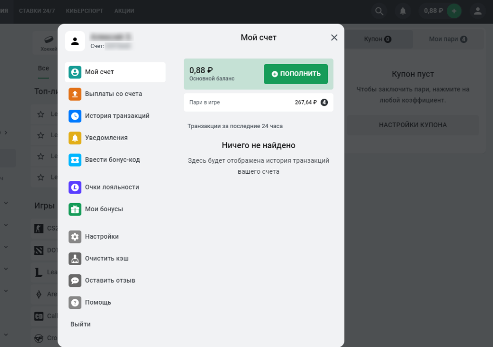Open СТАВКИ 24/7 in top navigation
The image size is (493, 347).
(x=37, y=11)
